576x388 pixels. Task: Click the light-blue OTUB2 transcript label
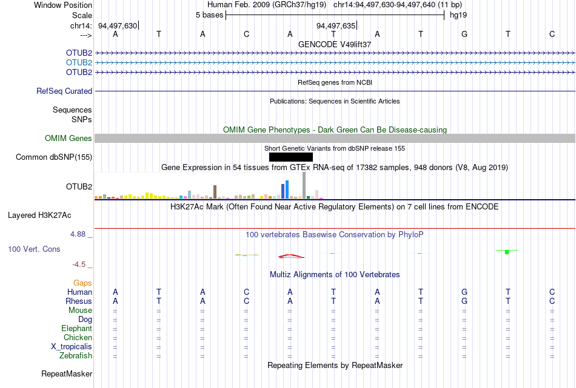point(79,63)
